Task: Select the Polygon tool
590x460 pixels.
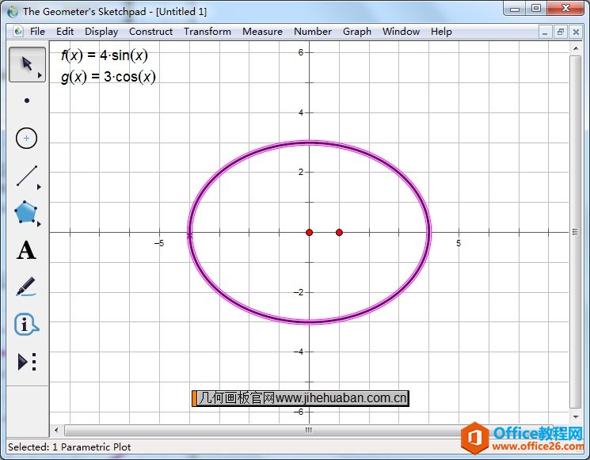Action: pyautogui.click(x=27, y=212)
